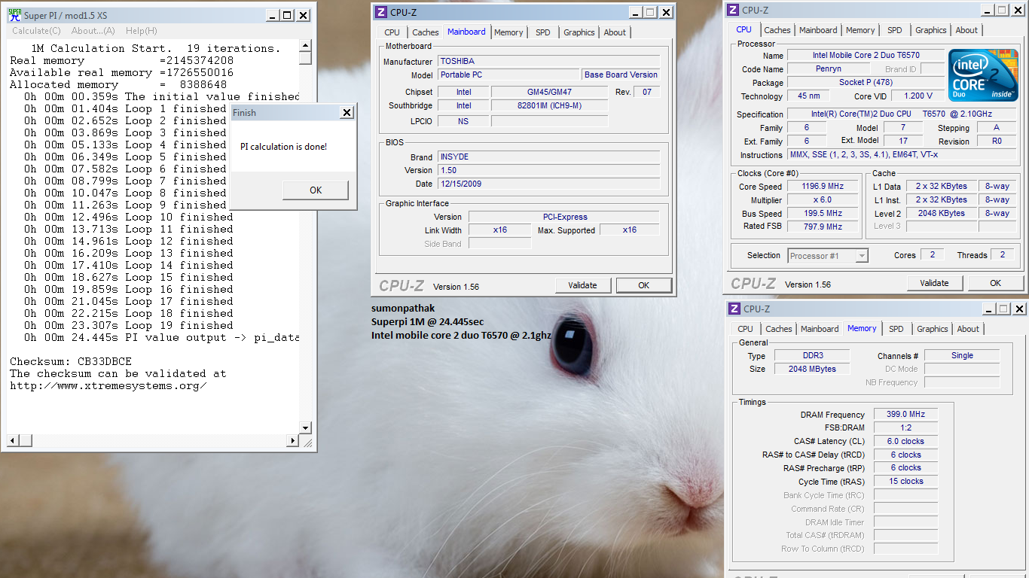
Task: Click the Super PI app icon in title bar
Action: coord(13,15)
